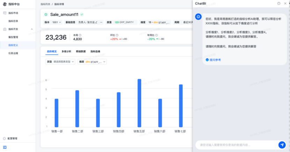Click the 销售六部 bar in chart
This screenshot has width=290, height=152.
coord(160,113)
